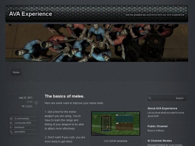Focus the sidebar search text field
Screen dimensions: 195x146
(x=162, y=98)
